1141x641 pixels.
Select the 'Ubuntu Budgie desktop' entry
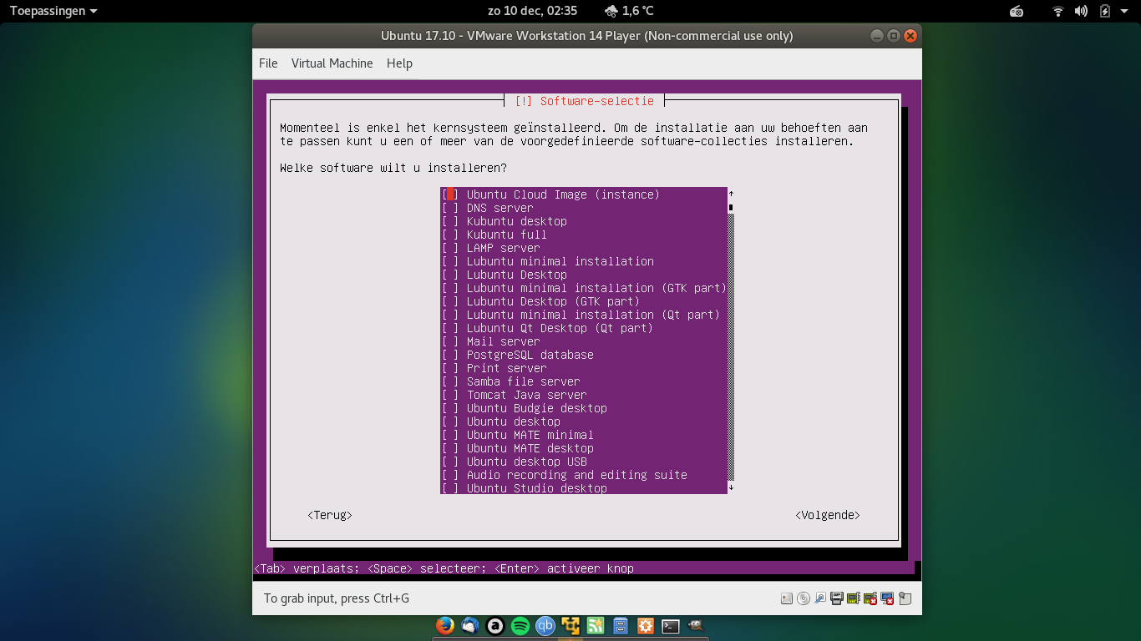coord(537,408)
